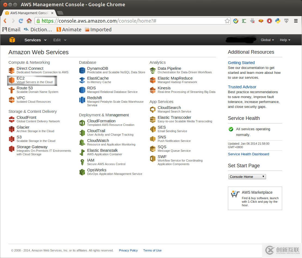
Task: Open the IAM key icon
Action: coord(82,162)
